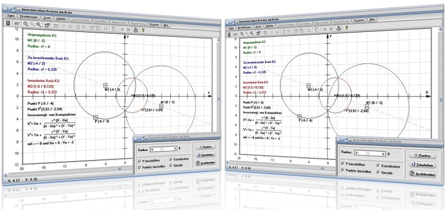Open the Drucken menu in left window
Image resolution: width=446 pixels, height=210 pixels.
point(154,25)
